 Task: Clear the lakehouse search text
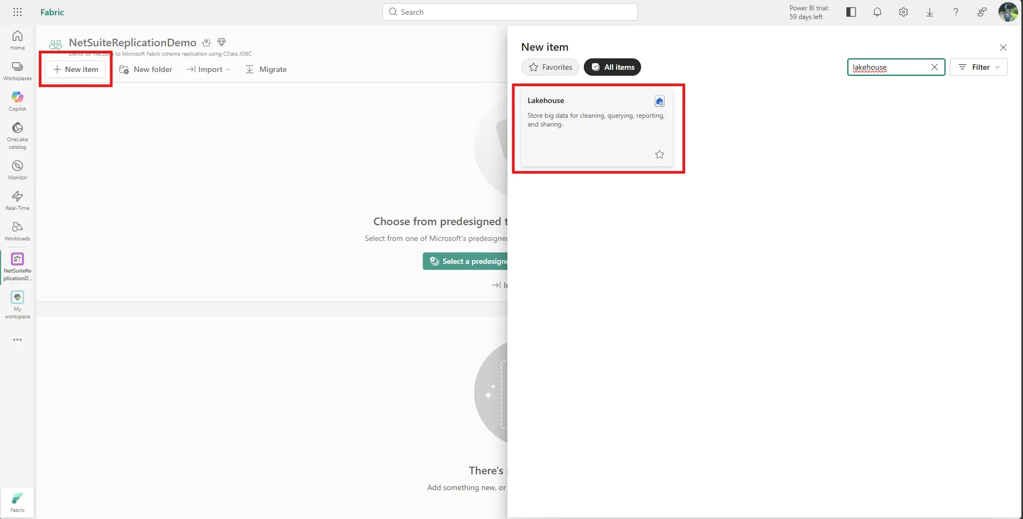point(934,67)
